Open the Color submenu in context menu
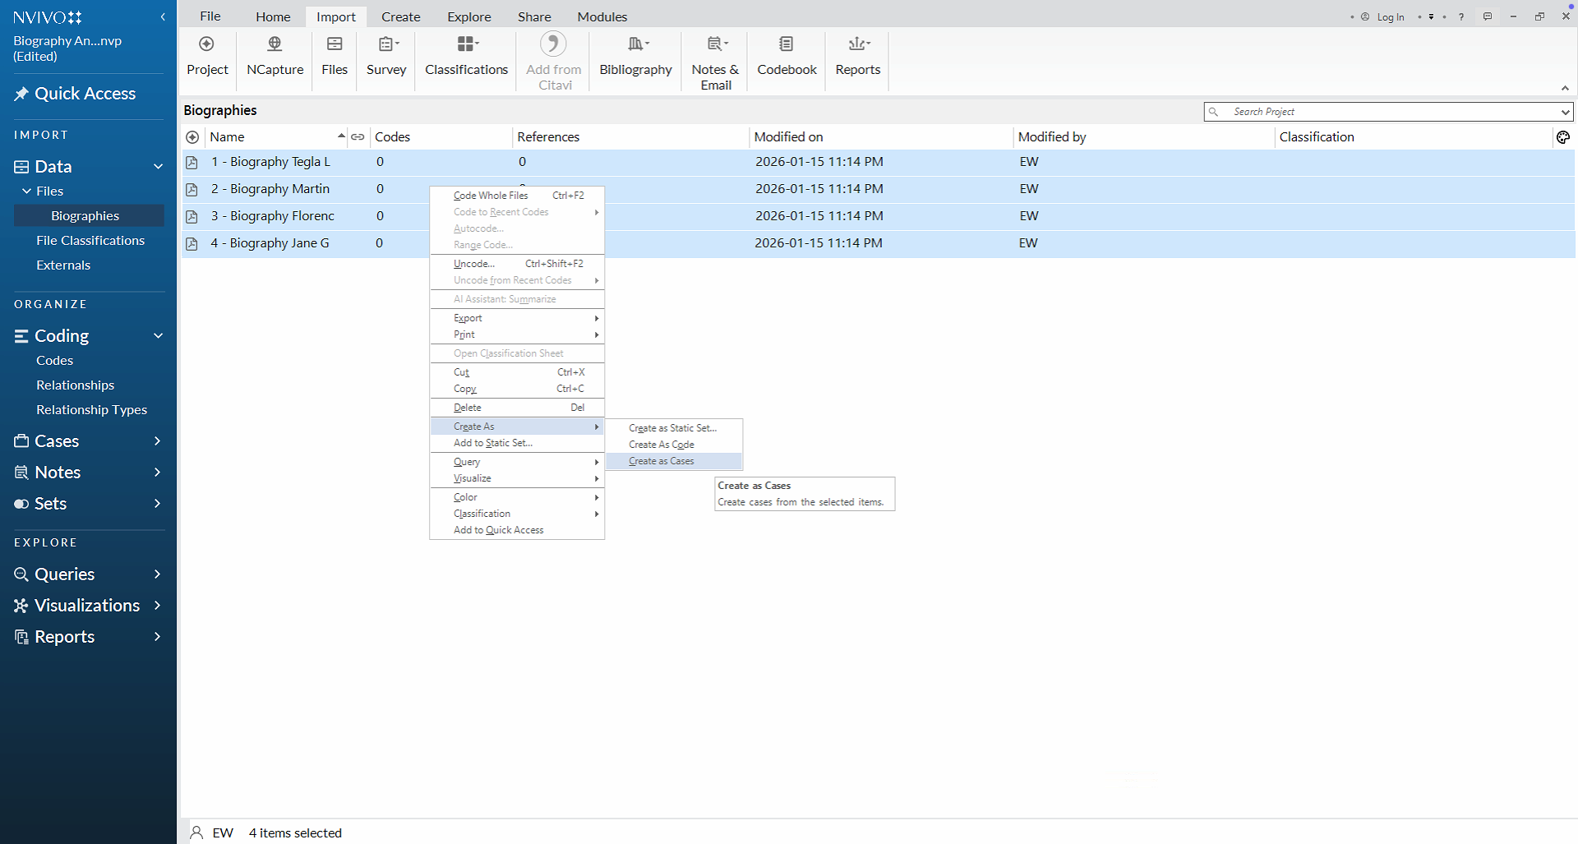This screenshot has width=1578, height=844. pyautogui.click(x=466, y=497)
